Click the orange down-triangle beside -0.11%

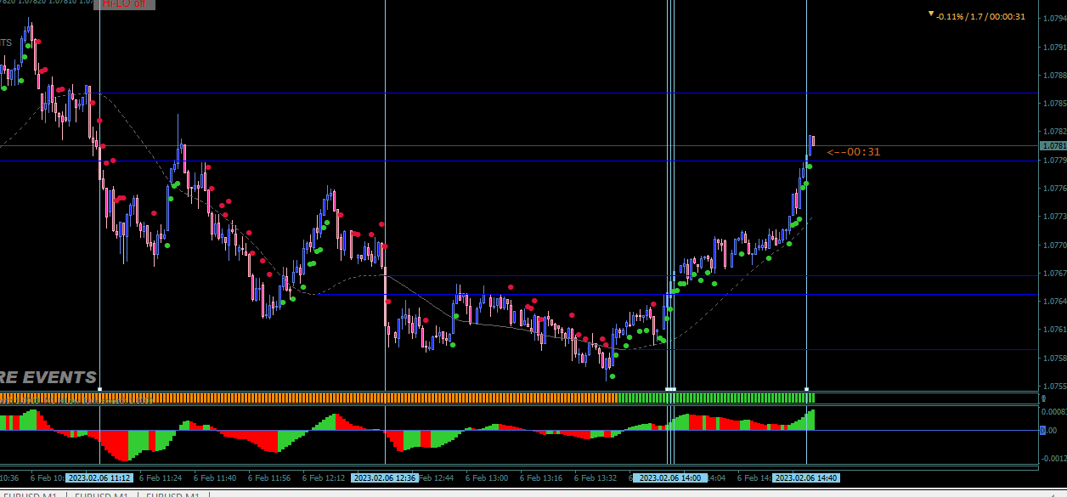click(x=931, y=14)
